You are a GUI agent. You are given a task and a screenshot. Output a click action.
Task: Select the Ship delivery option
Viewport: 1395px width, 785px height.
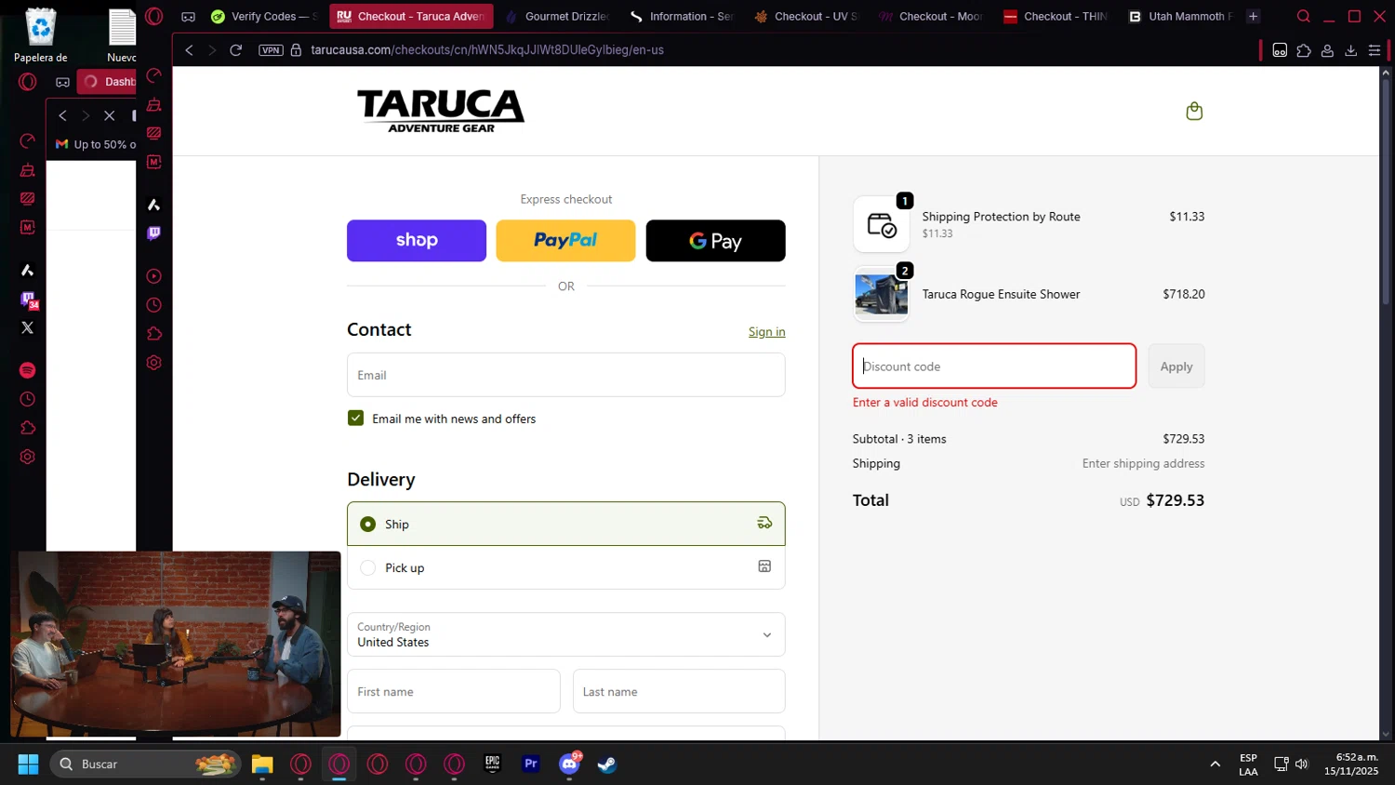[x=566, y=524]
